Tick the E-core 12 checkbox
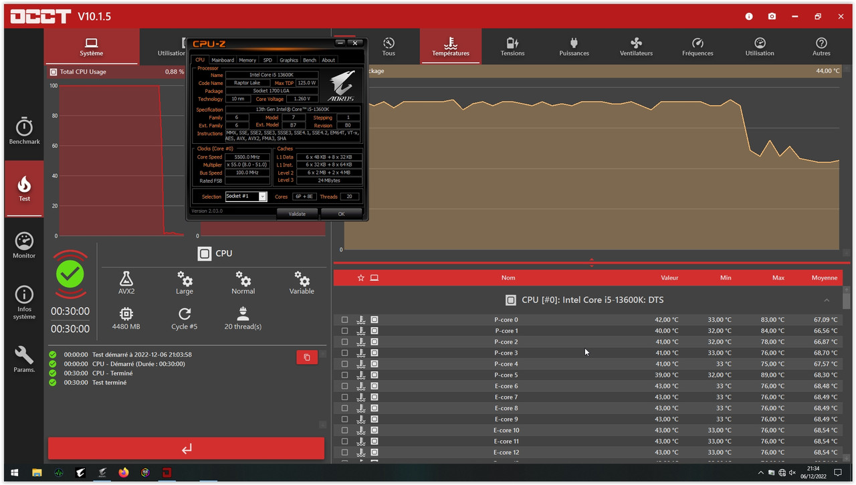This screenshot has height=485, width=856. point(345,452)
